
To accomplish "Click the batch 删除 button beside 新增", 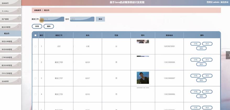I will point(49,26).
